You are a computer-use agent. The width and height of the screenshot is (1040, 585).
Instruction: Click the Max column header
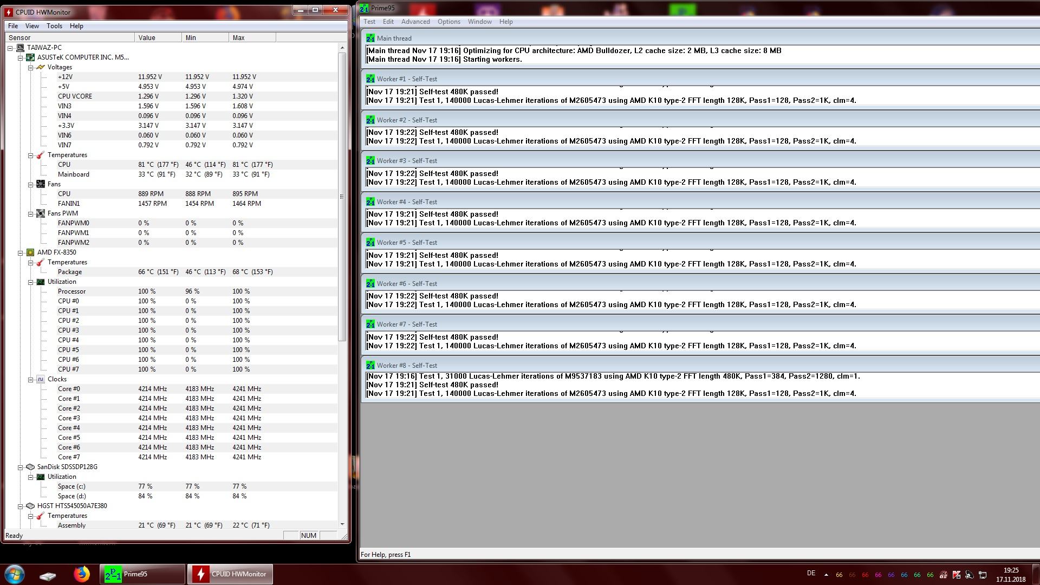pos(252,38)
